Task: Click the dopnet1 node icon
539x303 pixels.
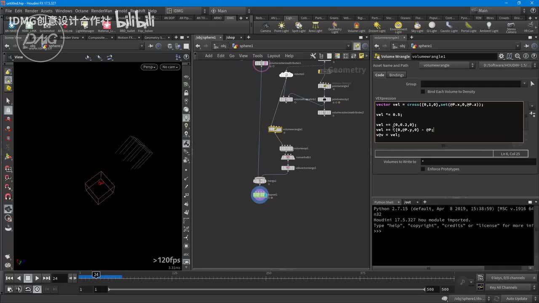Action: [260, 194]
